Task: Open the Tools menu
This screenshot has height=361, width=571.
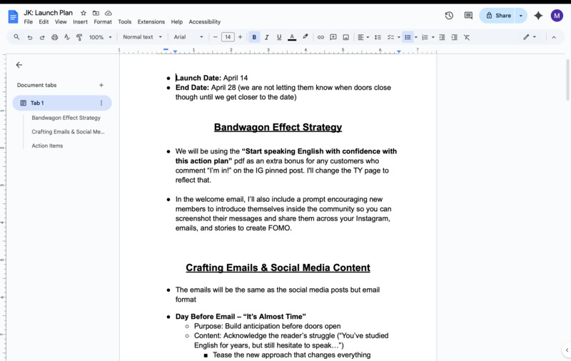Action: pyautogui.click(x=124, y=22)
